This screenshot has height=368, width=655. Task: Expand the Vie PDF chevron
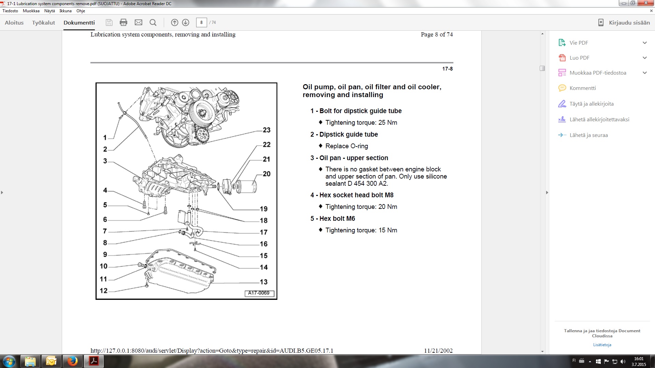coord(644,43)
